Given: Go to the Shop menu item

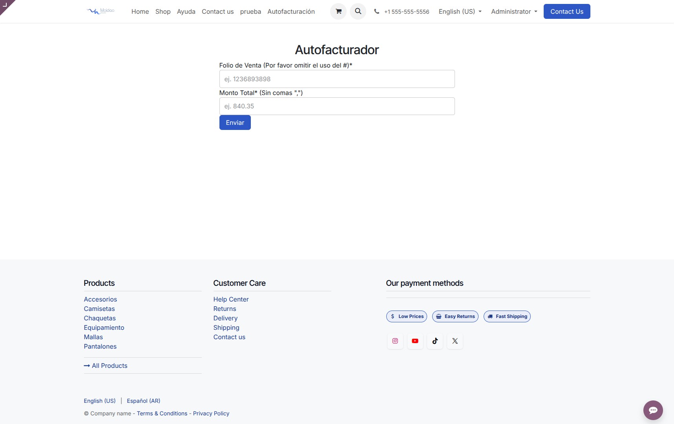Looking at the screenshot, I should (x=163, y=11).
